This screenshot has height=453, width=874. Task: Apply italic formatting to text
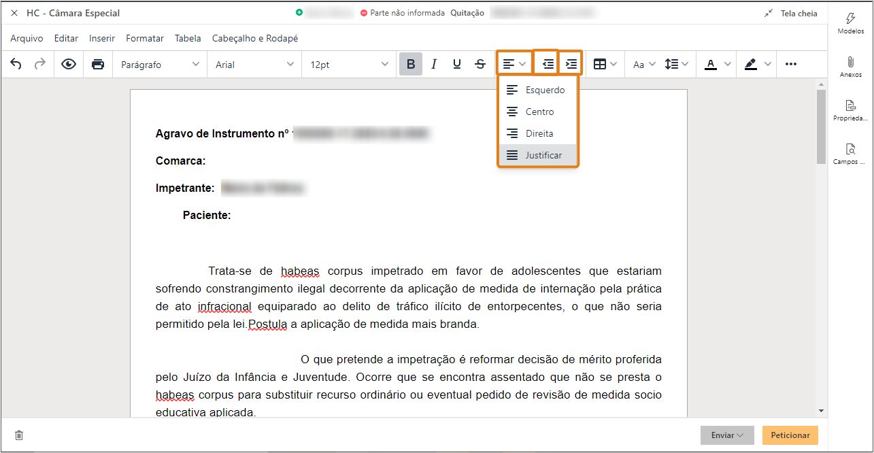pos(433,63)
